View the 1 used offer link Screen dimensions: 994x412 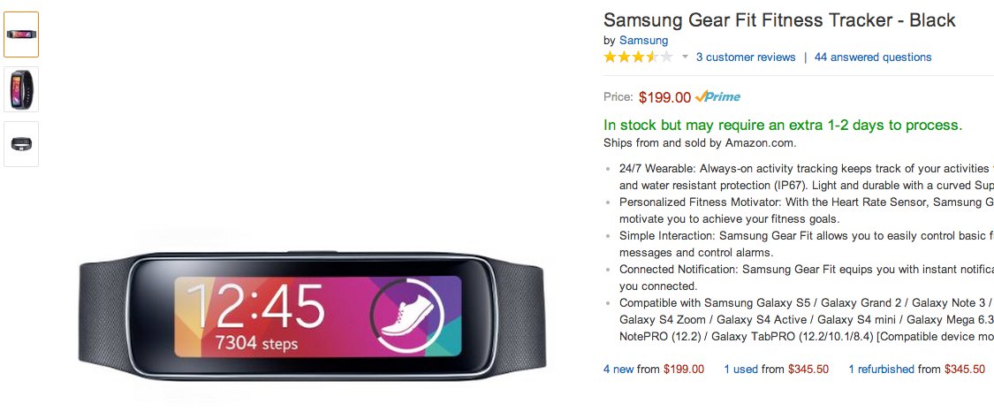pos(740,370)
